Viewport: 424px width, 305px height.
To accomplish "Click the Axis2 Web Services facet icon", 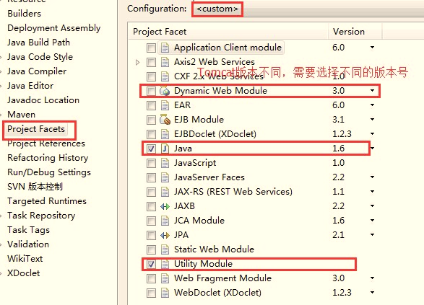I will tap(165, 62).
